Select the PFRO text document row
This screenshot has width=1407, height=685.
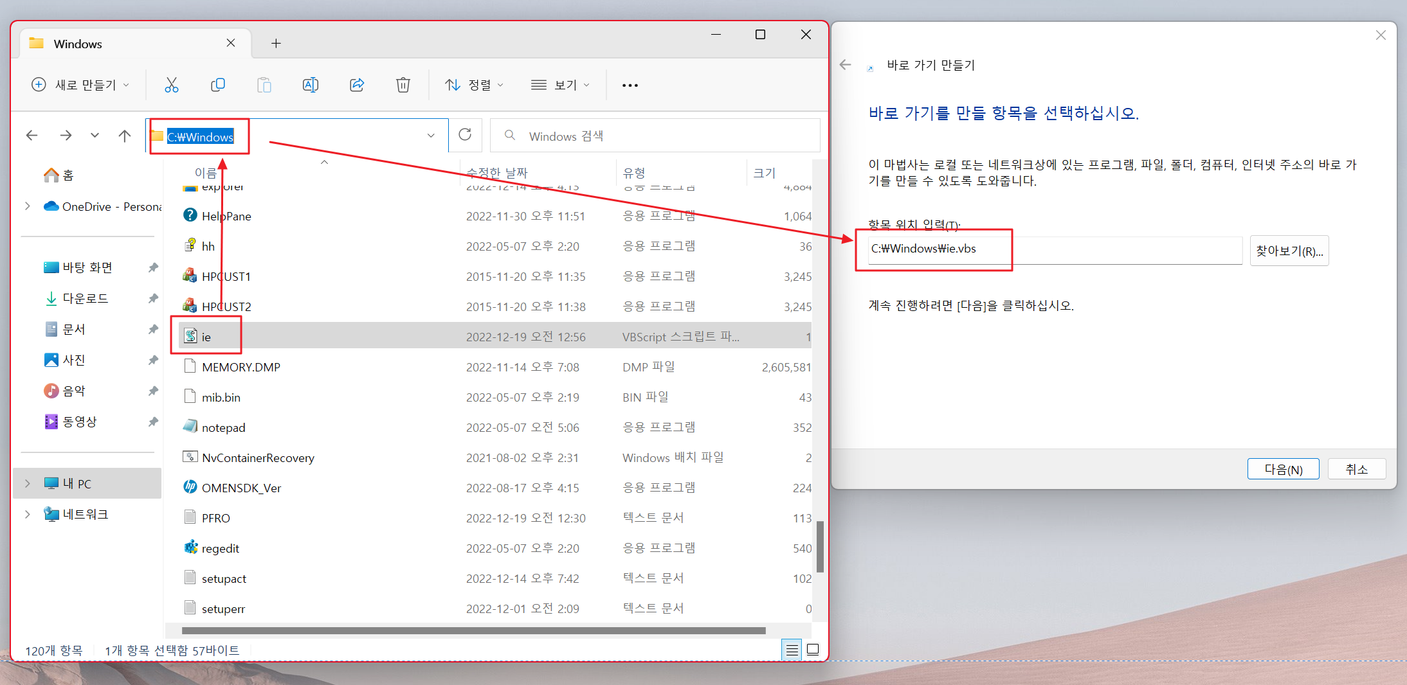pyautogui.click(x=495, y=518)
